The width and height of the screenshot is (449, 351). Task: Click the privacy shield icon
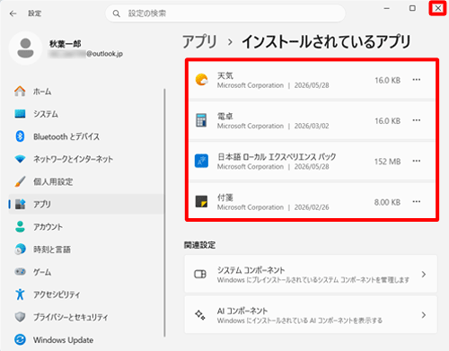coord(20,317)
